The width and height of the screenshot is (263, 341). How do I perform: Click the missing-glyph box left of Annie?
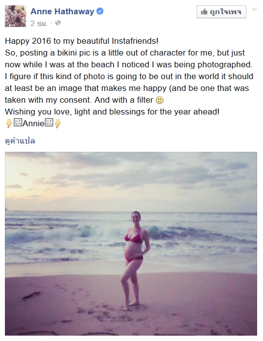18,122
